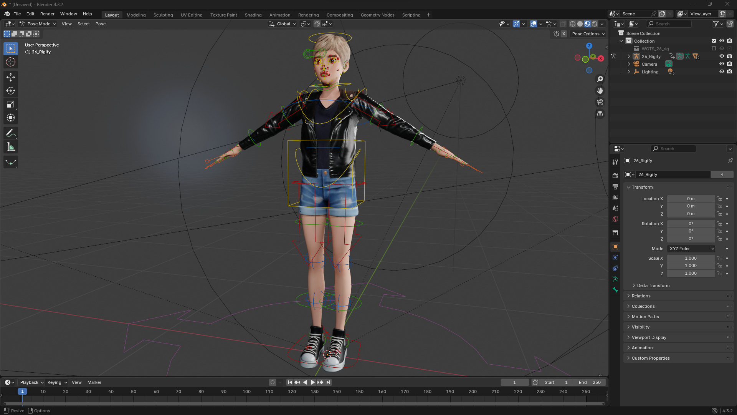Activate the Annotate tool

coord(11,133)
